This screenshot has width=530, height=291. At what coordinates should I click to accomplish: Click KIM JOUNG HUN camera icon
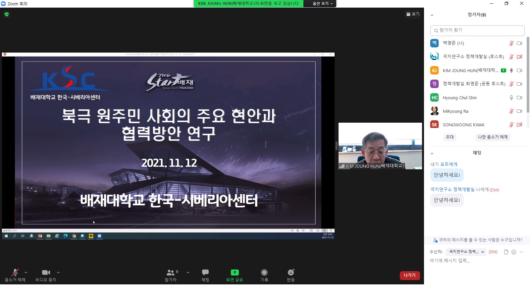[519, 70]
